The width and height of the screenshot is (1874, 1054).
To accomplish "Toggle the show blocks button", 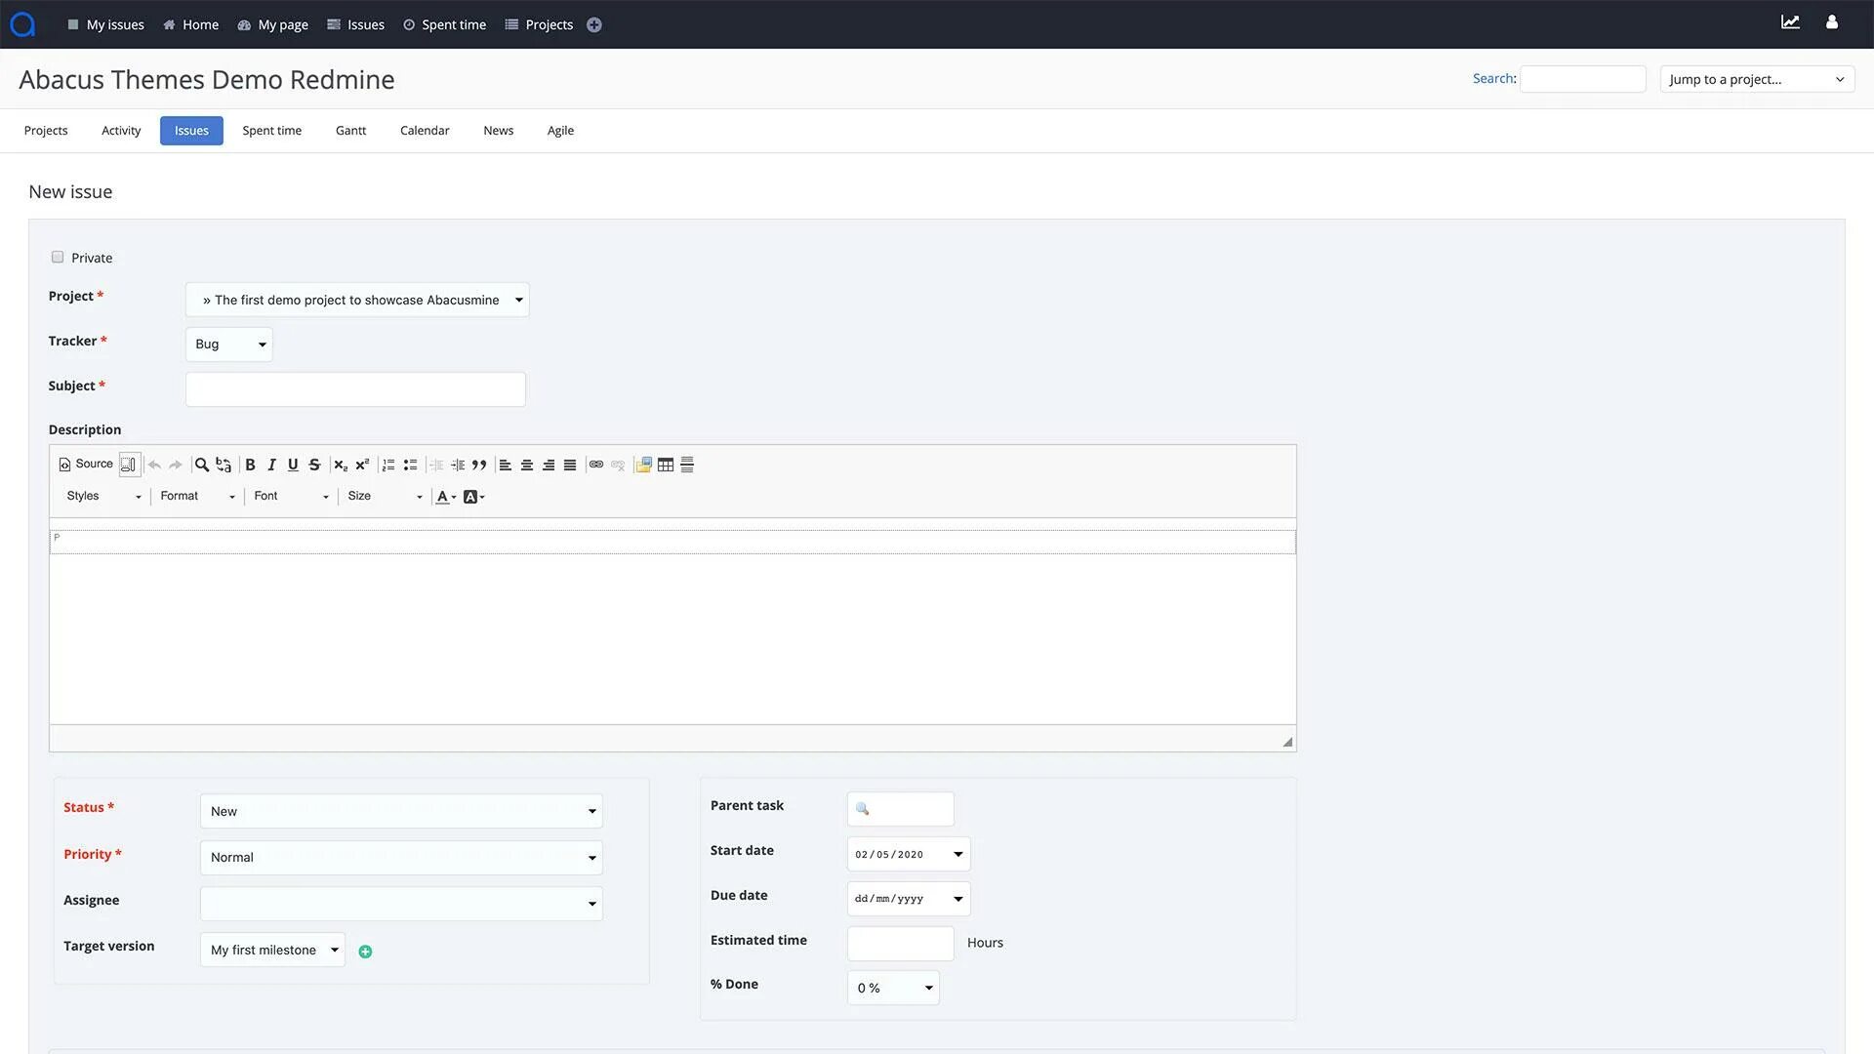I will pos(129,465).
